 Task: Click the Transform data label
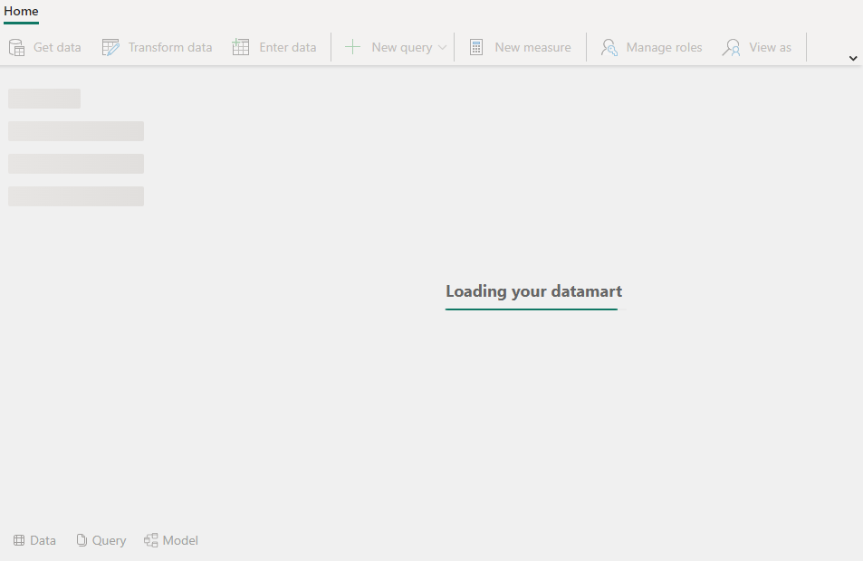point(170,47)
